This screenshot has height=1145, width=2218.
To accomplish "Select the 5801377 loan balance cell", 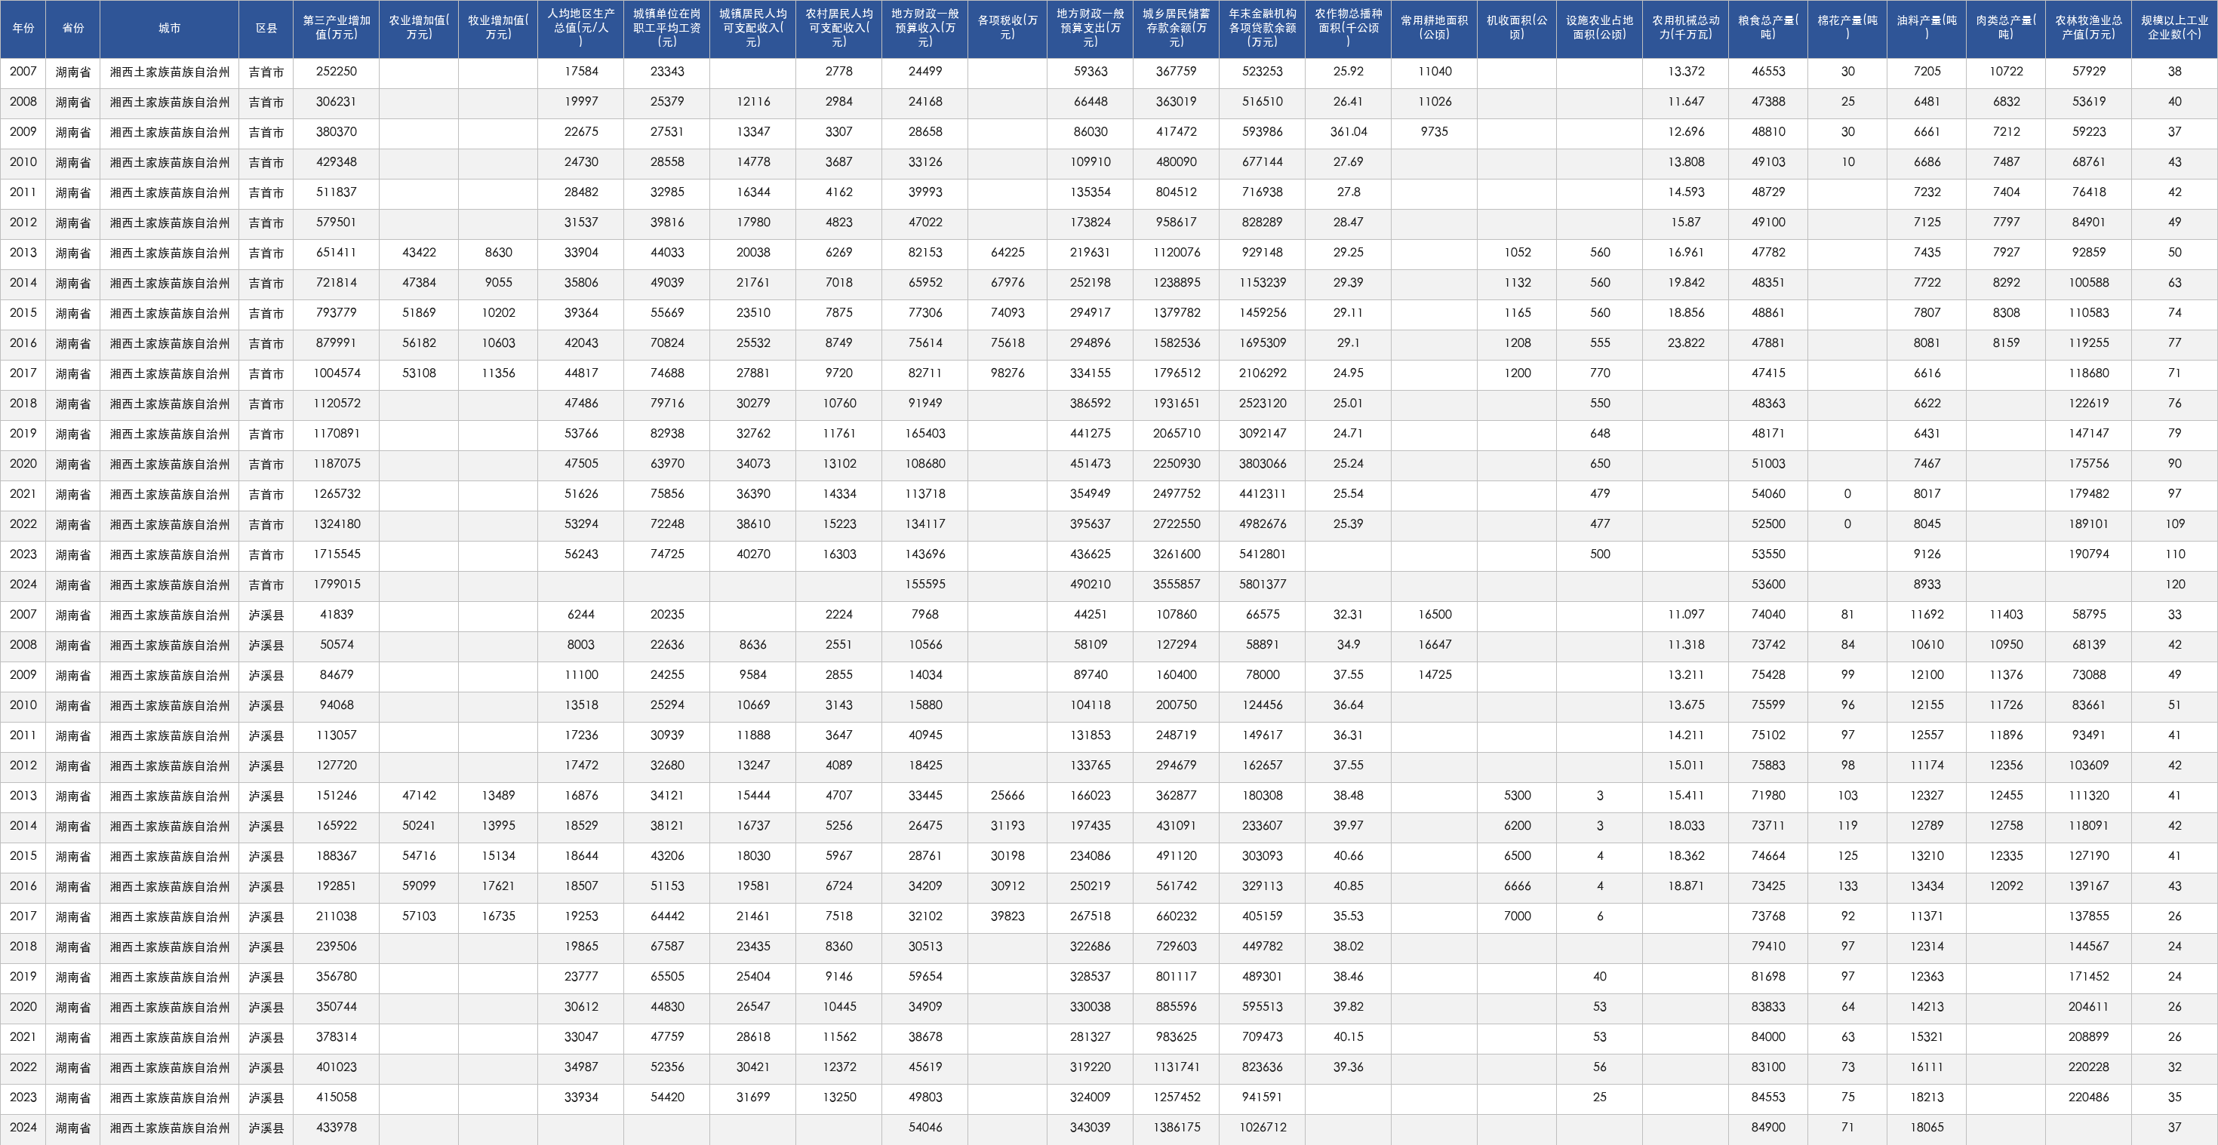I will pos(1263,585).
